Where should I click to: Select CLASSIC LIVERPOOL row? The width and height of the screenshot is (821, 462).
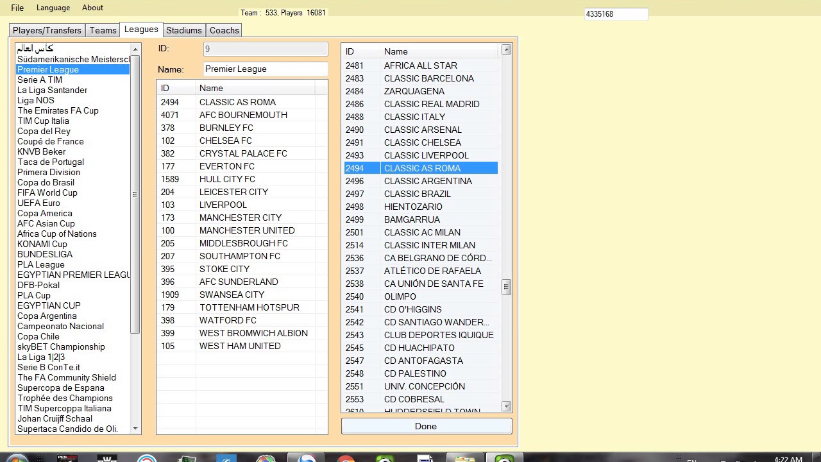(420, 155)
